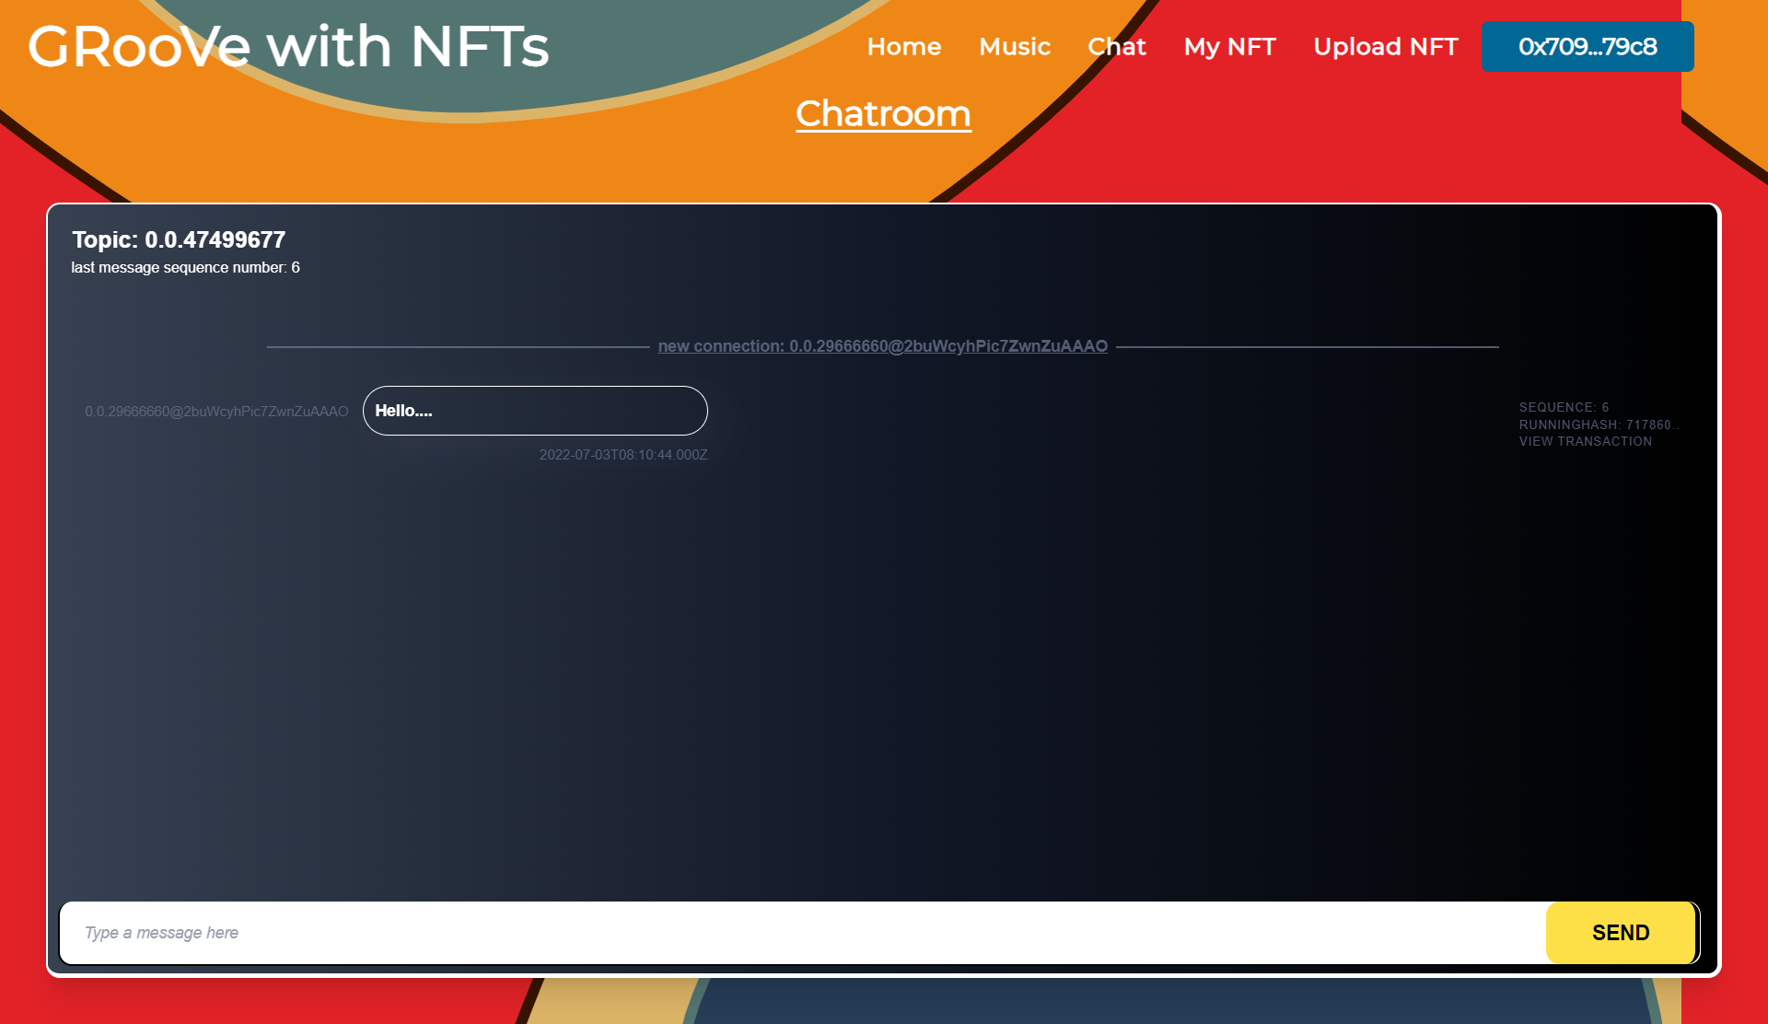Click the last message sequence number text
The image size is (1768, 1024).
185,267
